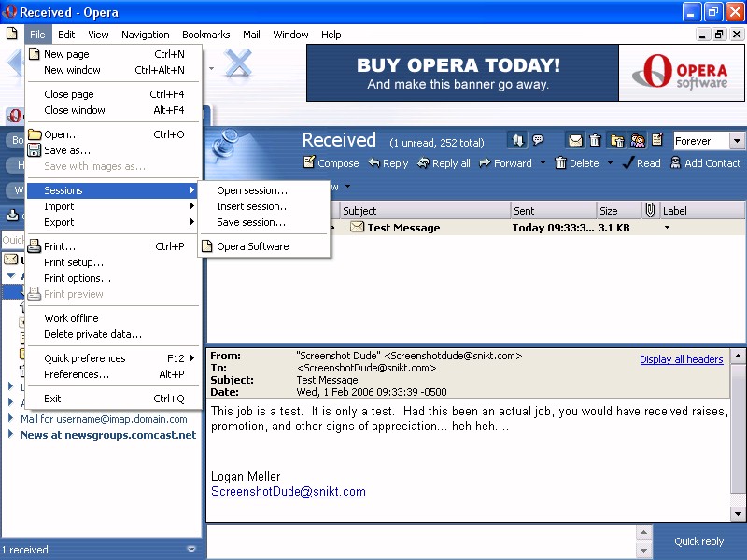Sort by the Size column header
This screenshot has height=560, width=747.
619,211
